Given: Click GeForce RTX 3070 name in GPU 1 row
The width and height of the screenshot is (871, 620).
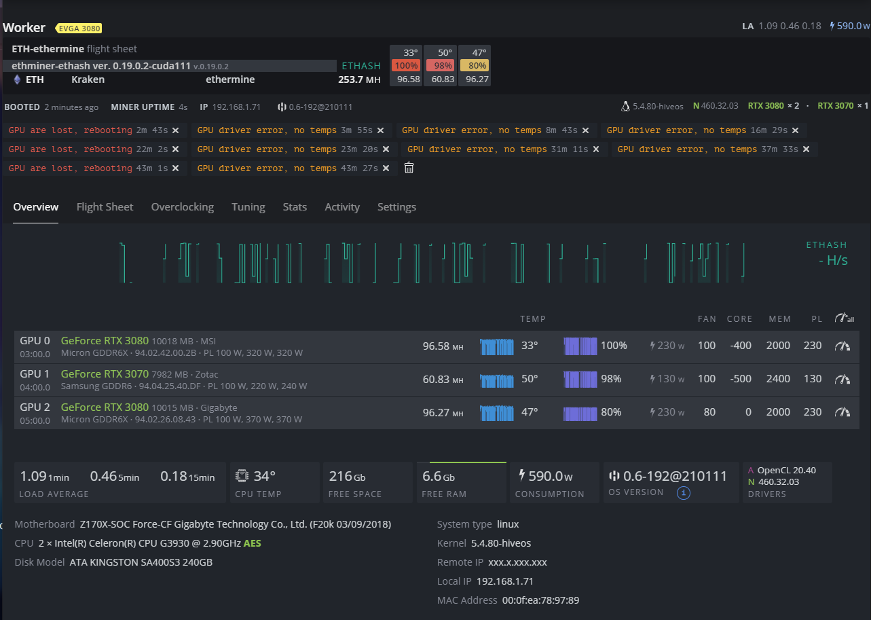Looking at the screenshot, I should [x=105, y=374].
